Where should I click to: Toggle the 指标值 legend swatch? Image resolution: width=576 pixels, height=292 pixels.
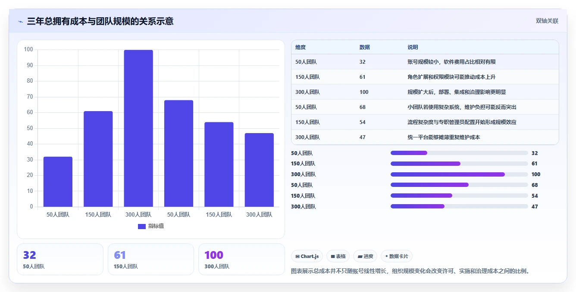click(x=142, y=227)
